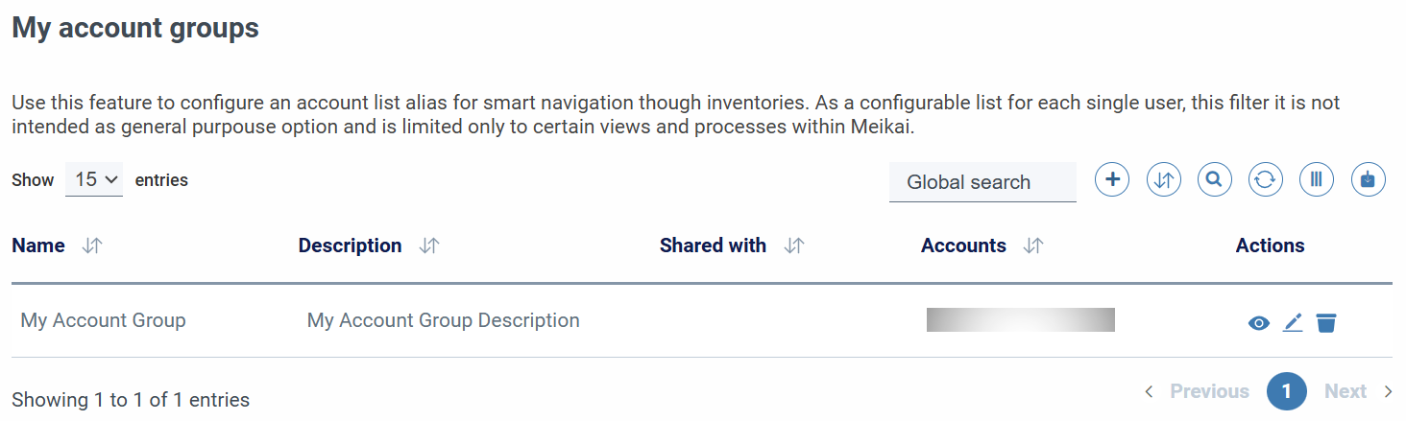Edit My Account Group with pencil icon
Viewport: 1406px width, 421px height.
coord(1293,323)
